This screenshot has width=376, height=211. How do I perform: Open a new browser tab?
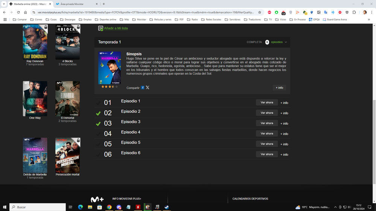tap(104, 4)
